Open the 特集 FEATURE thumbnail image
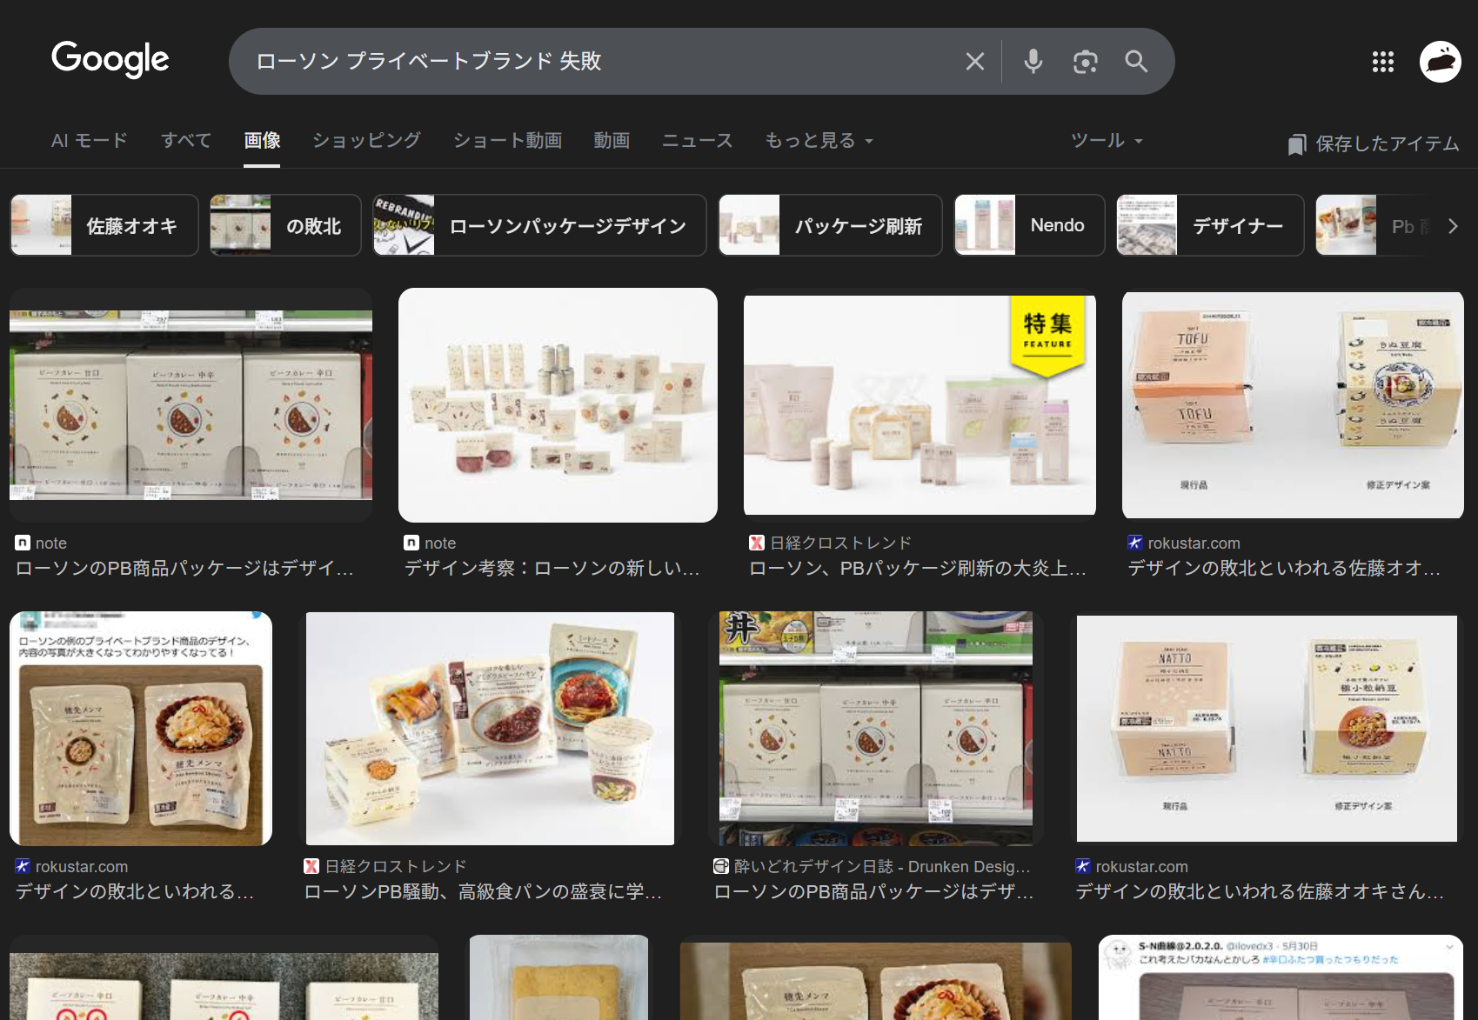Viewport: 1478px width, 1020px height. pos(920,405)
